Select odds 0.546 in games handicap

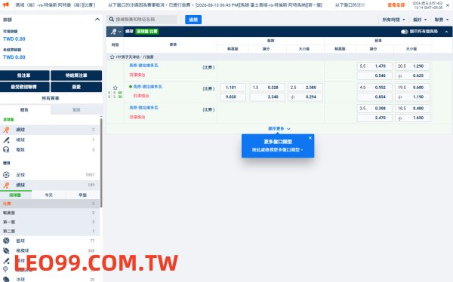tap(374, 75)
